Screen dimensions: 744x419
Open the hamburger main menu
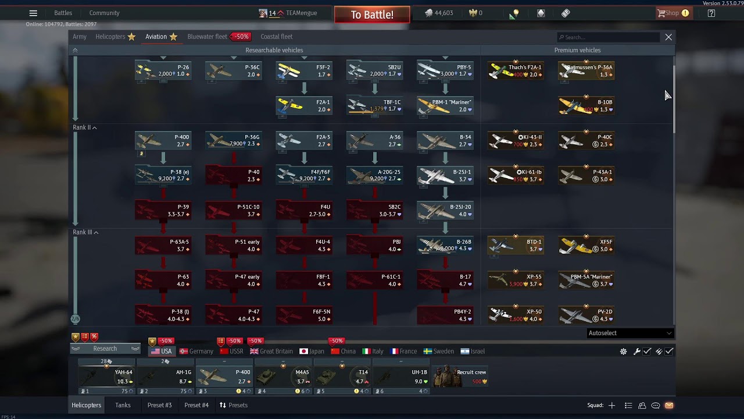[x=33, y=13]
